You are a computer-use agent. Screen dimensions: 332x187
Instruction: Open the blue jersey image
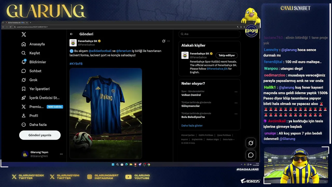(x=106, y=113)
